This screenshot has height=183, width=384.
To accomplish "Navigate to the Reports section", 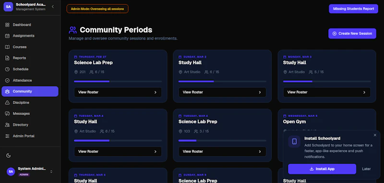I will (30, 58).
